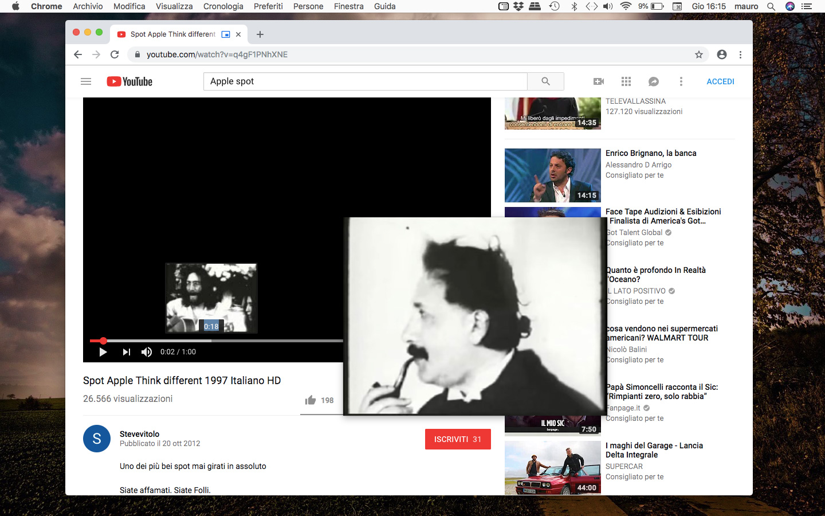Click the Wi-Fi icon in the menu bar

pyautogui.click(x=625, y=6)
